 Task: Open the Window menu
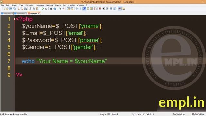point(80,5)
